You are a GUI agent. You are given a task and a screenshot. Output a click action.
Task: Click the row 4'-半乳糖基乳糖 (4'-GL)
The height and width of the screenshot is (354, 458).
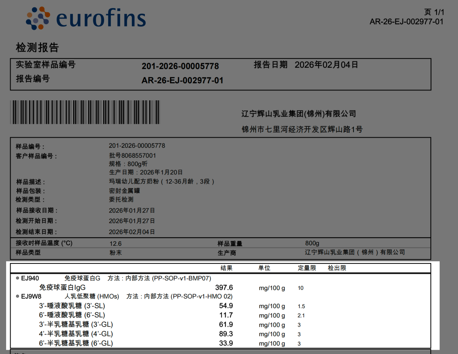pos(76,334)
